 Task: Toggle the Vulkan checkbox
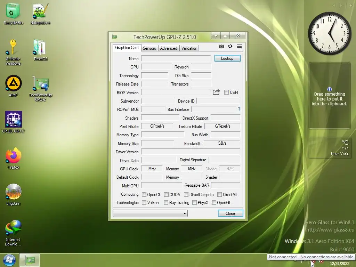[144, 203]
